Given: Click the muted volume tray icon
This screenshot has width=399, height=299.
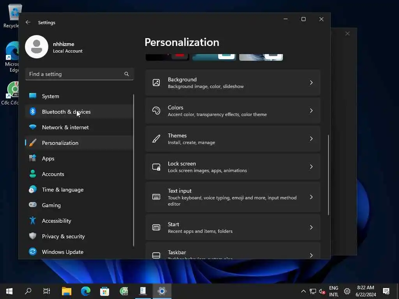Looking at the screenshot, I should (322, 291).
